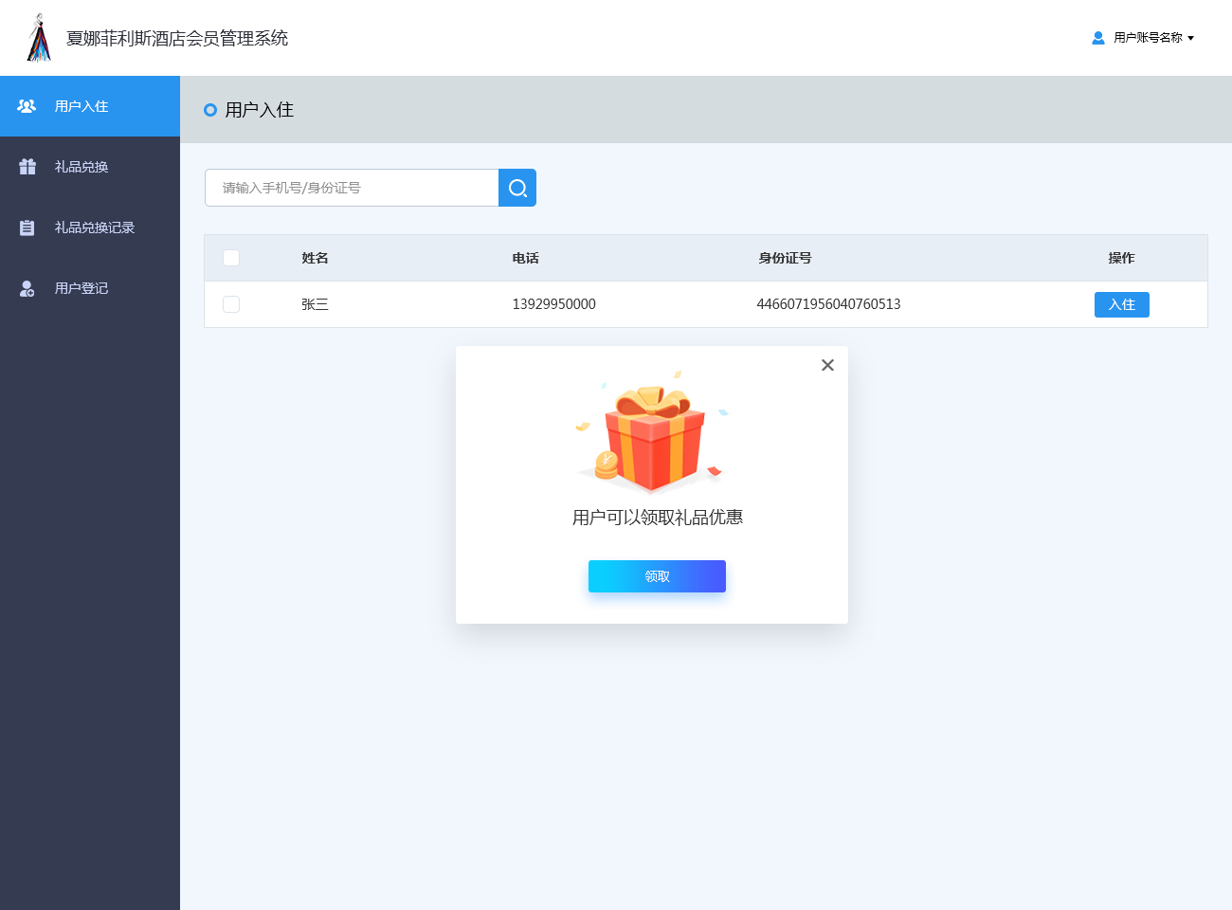Open the 礼品兑换 menu item
Screen dimensions: 1232x910
click(x=82, y=167)
